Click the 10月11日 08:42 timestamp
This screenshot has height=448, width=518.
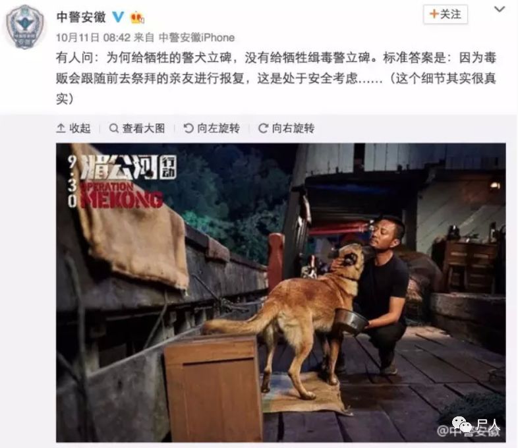pos(93,38)
